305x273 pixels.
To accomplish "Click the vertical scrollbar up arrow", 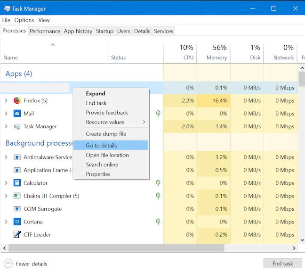I will (x=302, y=68).
